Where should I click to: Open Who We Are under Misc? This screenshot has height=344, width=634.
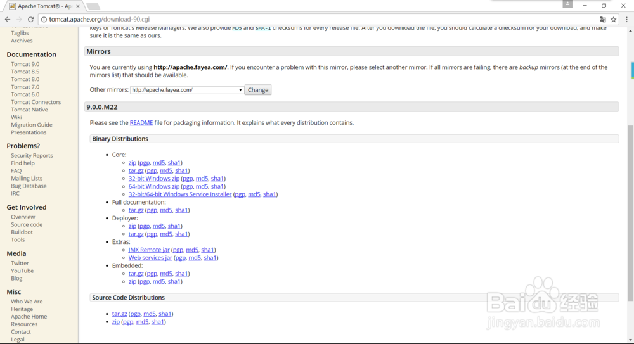click(27, 301)
